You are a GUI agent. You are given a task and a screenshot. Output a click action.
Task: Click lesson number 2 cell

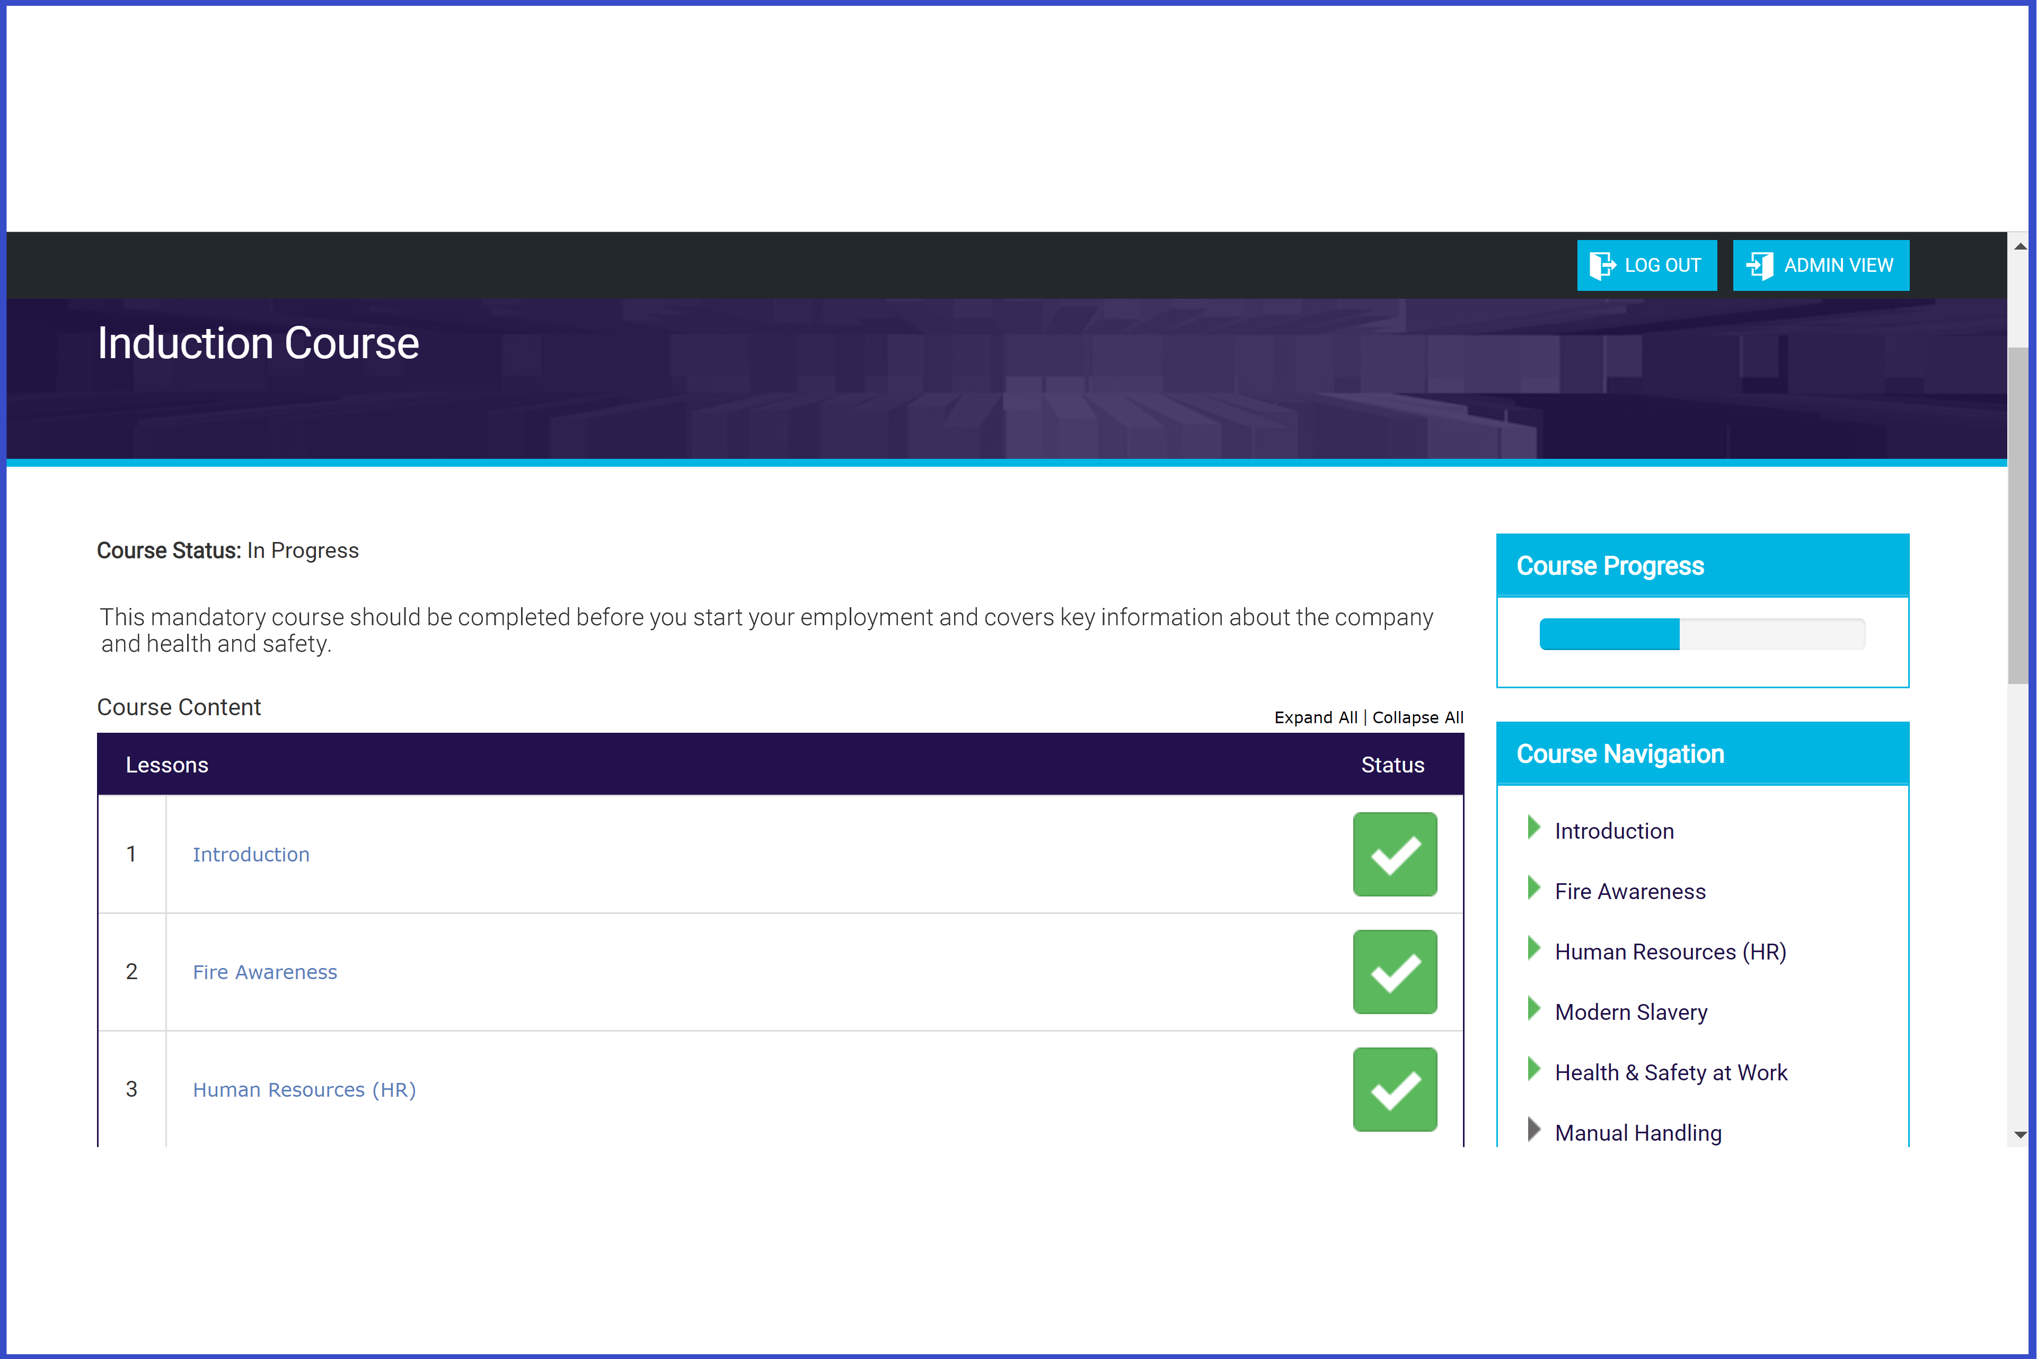pyautogui.click(x=132, y=972)
